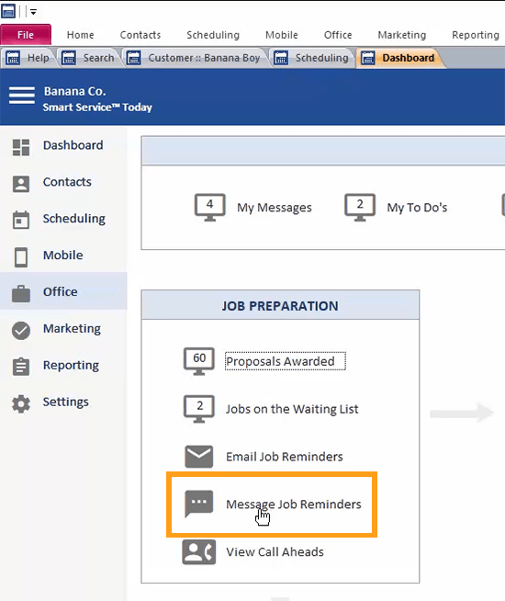Switch to Customer :: Banana Boy tab
Viewport: 505px width, 601px height.
coord(196,58)
